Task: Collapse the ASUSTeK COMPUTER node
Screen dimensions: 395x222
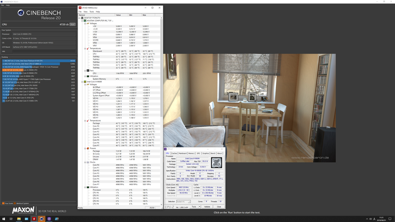Action: pyautogui.click(x=82, y=21)
